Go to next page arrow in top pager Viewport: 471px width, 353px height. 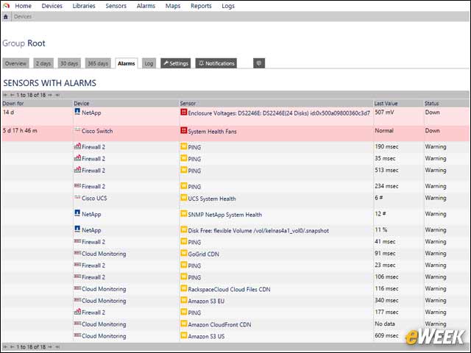click(x=50, y=95)
